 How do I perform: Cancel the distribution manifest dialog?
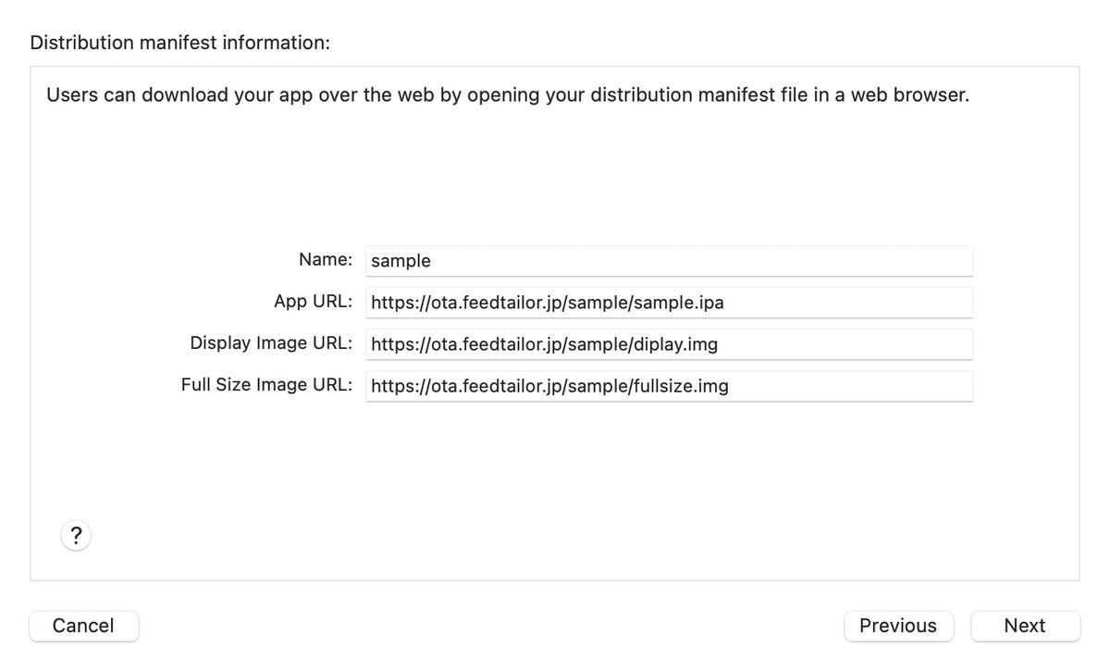[83, 626]
